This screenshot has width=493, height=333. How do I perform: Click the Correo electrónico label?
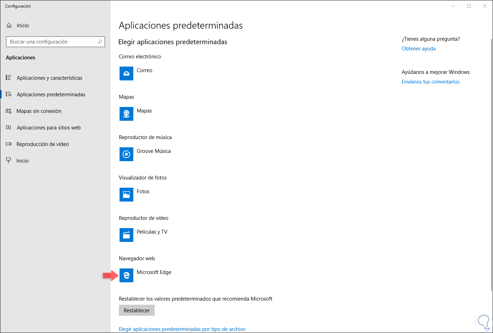tap(140, 57)
